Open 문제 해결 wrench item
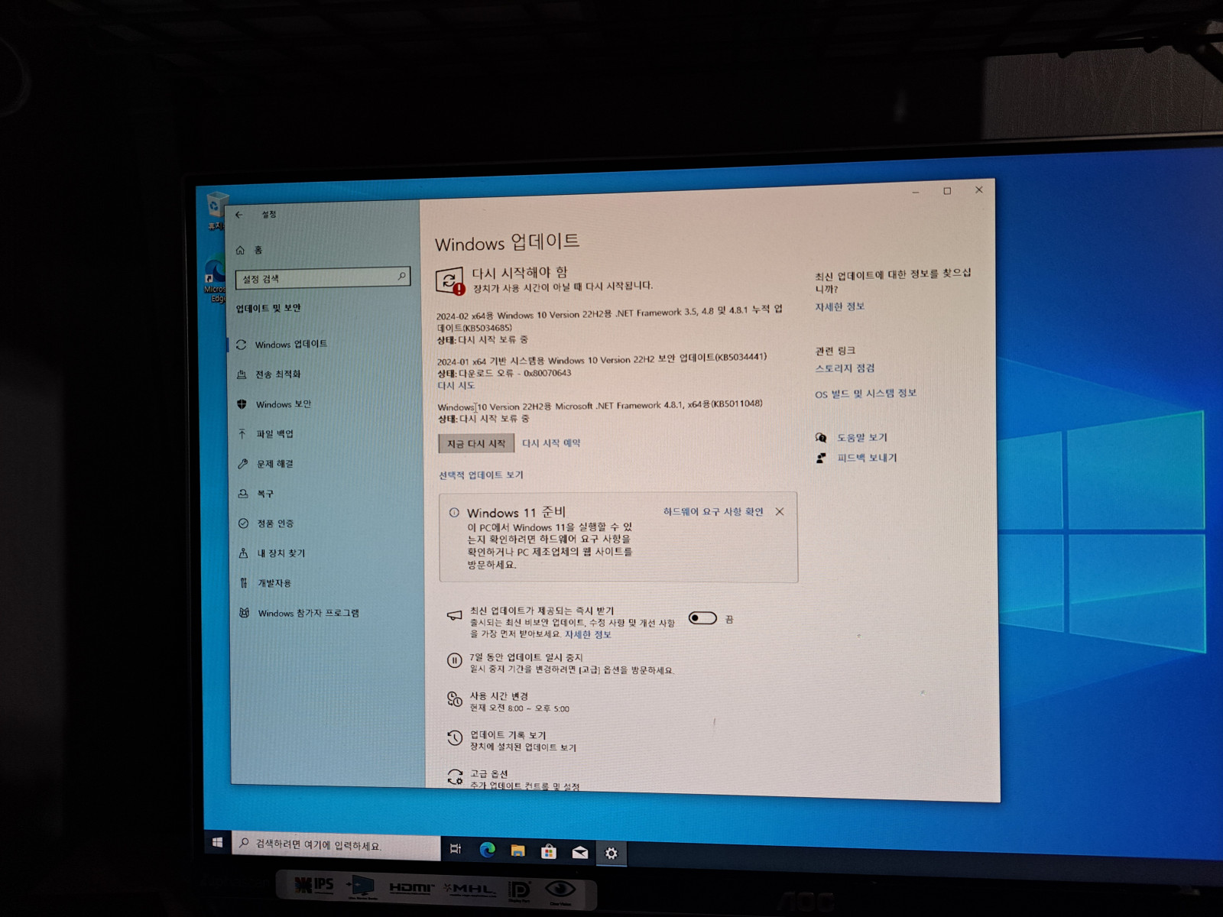The width and height of the screenshot is (1223, 917). (x=274, y=464)
